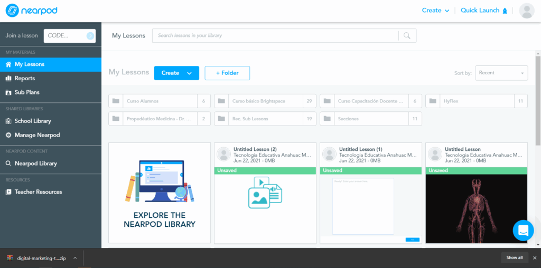Submit the join lesson code arrow

[x=90, y=36]
